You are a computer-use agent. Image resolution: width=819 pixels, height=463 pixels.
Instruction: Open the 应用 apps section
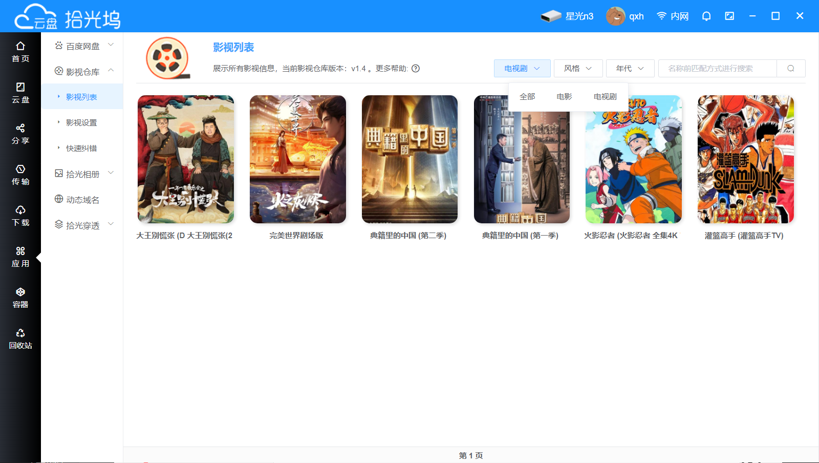tap(20, 257)
